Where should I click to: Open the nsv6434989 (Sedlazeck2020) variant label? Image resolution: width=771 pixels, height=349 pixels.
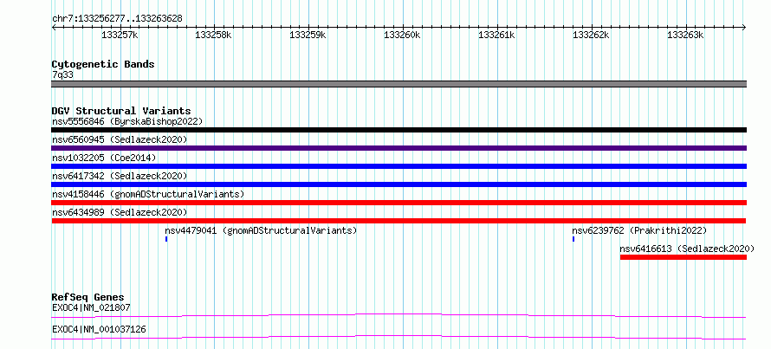(120, 212)
